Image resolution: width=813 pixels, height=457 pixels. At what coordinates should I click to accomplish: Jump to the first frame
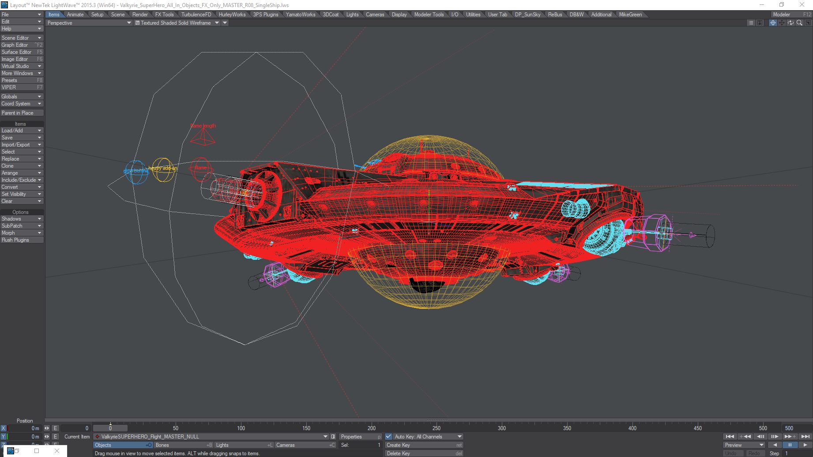[730, 437]
